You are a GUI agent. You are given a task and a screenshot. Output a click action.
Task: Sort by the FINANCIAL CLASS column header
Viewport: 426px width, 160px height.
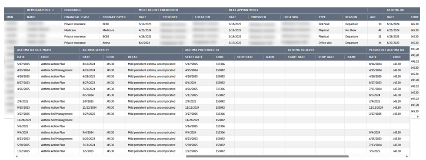click(x=77, y=17)
